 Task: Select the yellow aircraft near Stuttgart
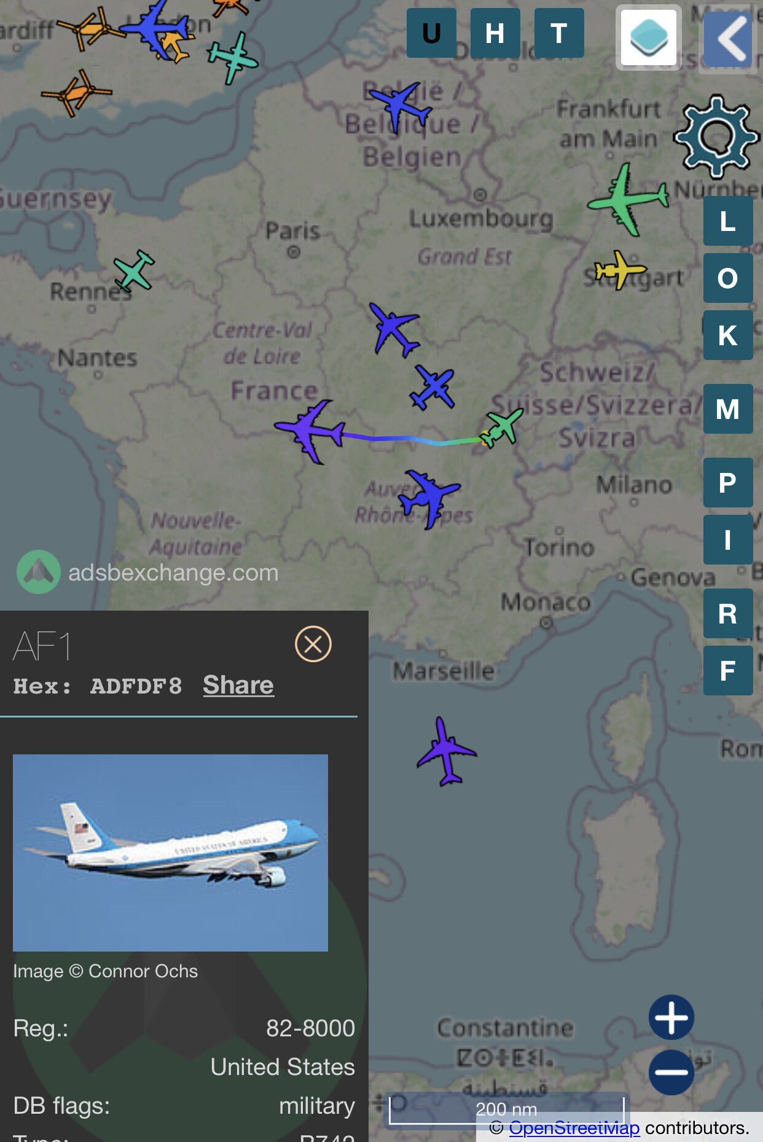(x=620, y=269)
